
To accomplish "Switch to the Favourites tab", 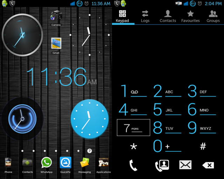I will point(190,16).
